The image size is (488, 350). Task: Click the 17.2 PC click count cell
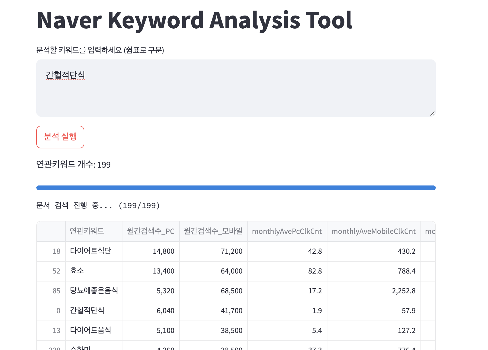[287, 291]
